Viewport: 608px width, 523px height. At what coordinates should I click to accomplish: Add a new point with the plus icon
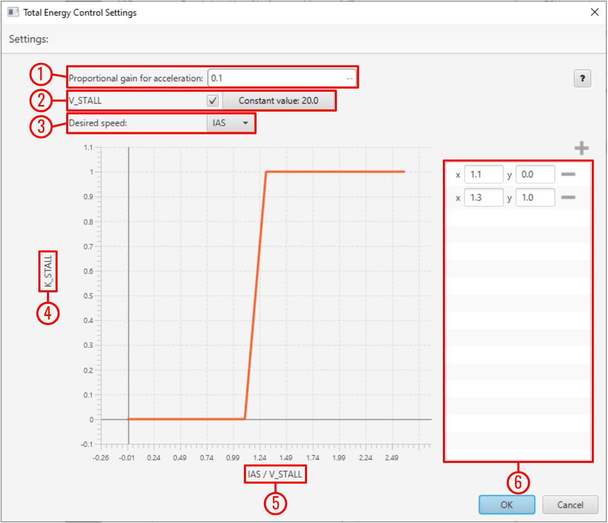point(582,148)
